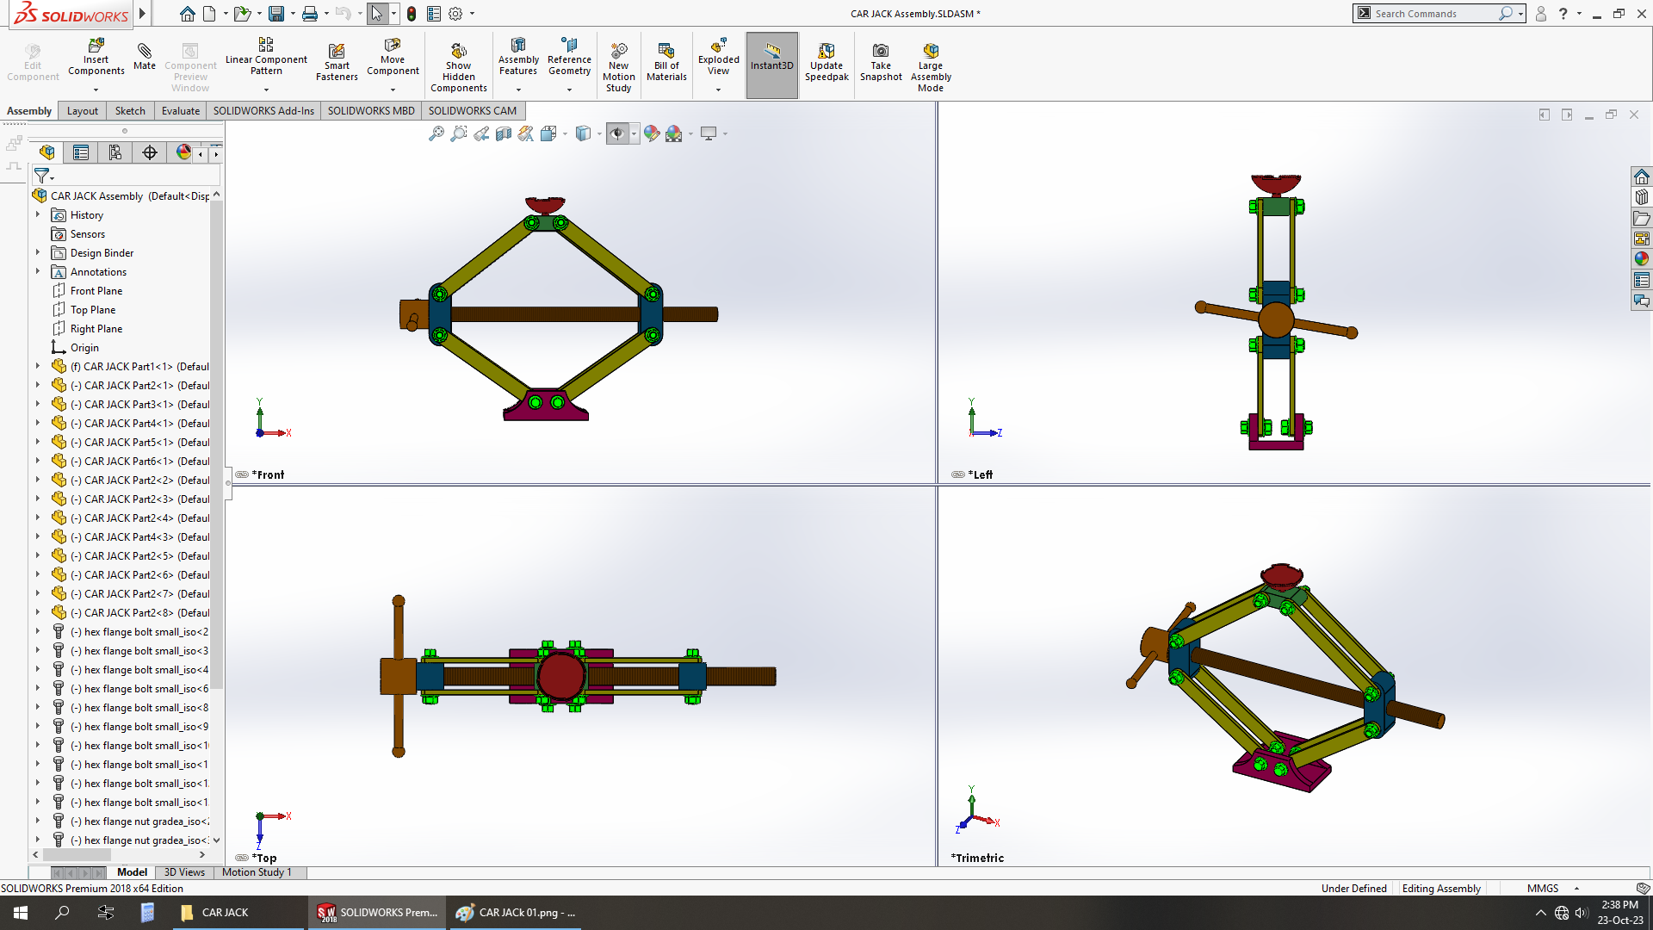Open the Motion Study 1 tab
The image size is (1653, 930).
click(257, 872)
